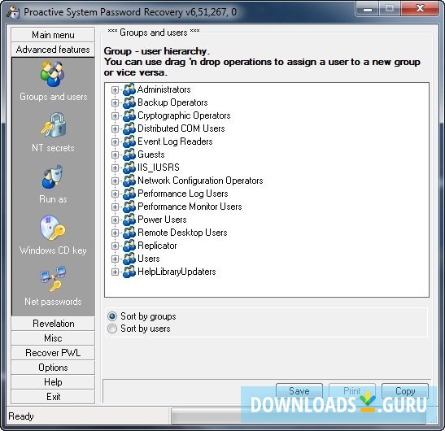Open the Windows CD key icon
The height and width of the screenshot is (431, 445).
[53, 228]
